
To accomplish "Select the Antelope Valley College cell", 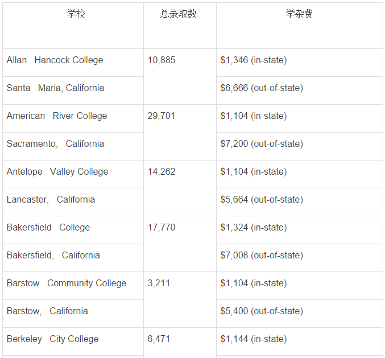I will 73,174.
